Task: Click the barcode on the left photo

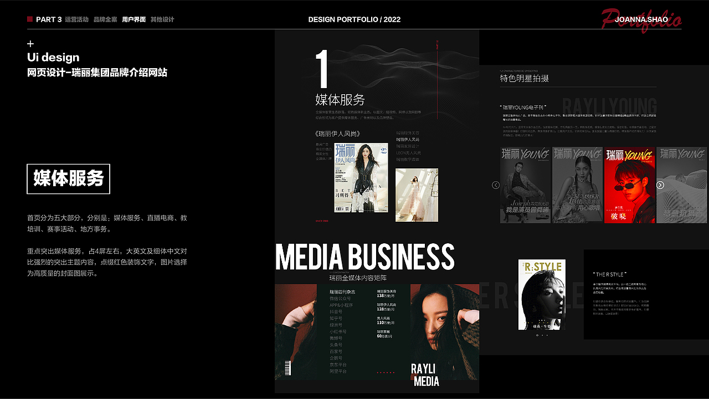Action: click(288, 368)
